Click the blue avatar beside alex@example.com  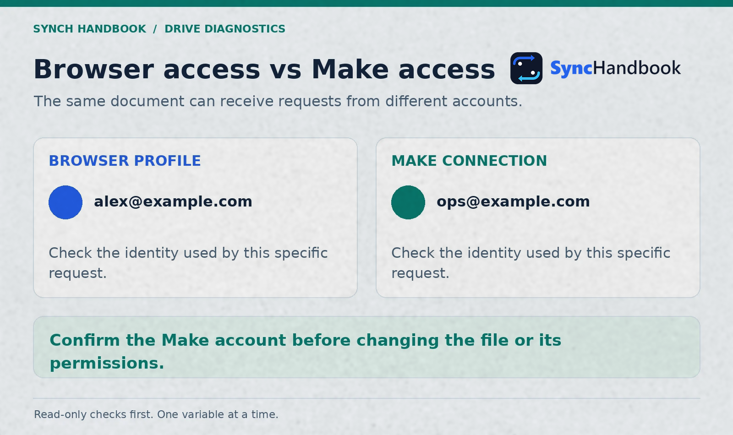[66, 202]
